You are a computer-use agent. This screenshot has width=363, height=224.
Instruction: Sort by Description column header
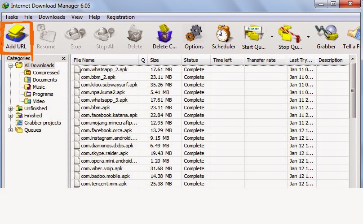(332, 60)
